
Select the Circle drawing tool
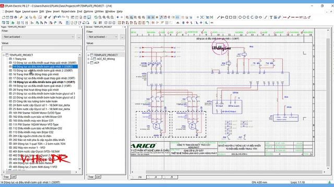pyautogui.click(x=240, y=17)
